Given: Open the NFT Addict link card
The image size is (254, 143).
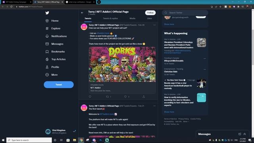Looking at the screenshot, I should tap(122, 88).
